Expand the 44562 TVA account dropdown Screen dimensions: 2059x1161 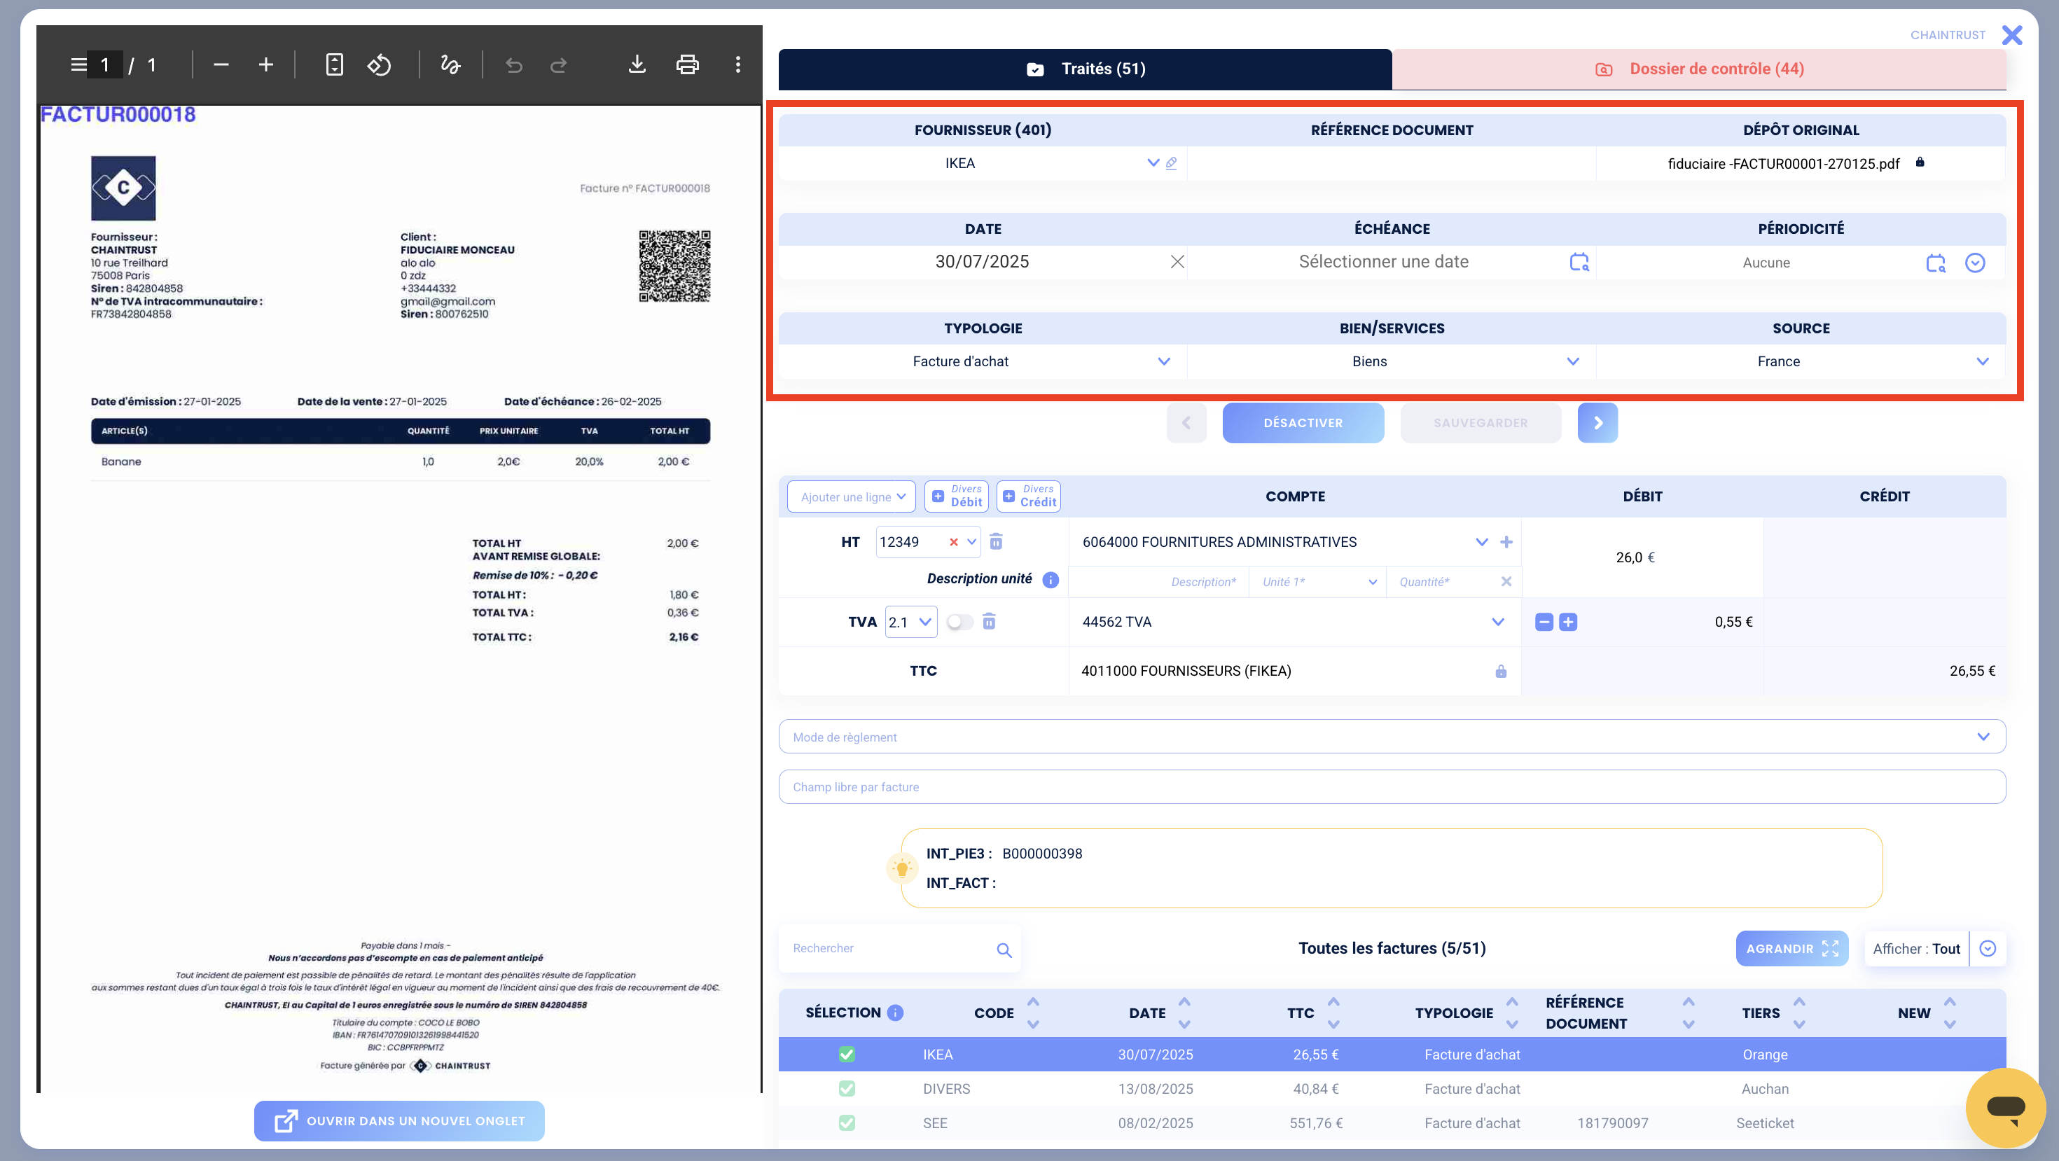pyautogui.click(x=1498, y=622)
